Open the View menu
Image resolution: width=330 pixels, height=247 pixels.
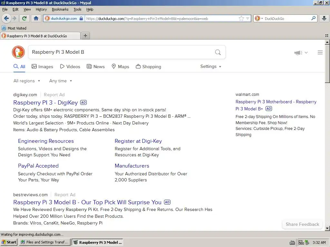[x=27, y=9]
